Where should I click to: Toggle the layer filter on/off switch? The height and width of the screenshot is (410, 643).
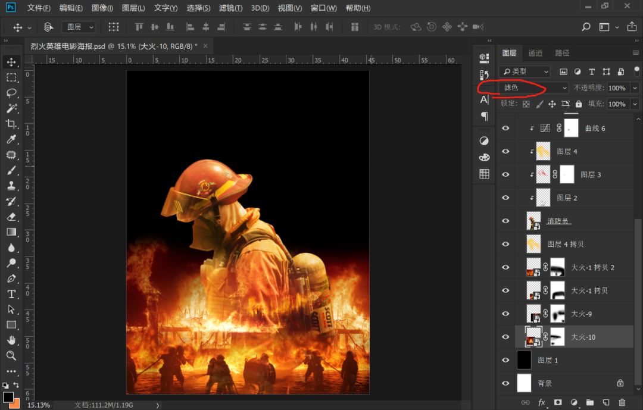pyautogui.click(x=636, y=71)
